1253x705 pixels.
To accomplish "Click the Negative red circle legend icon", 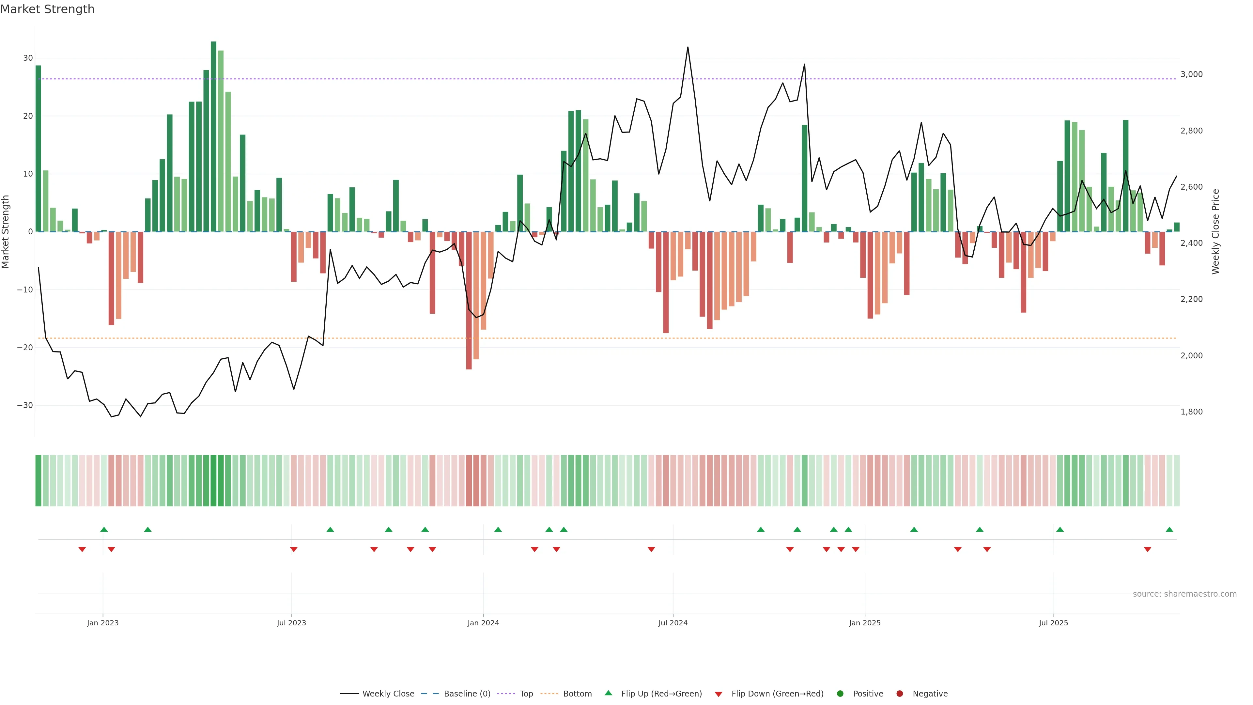I will 899,693.
